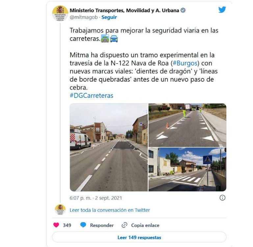Open the dragon teeth road markings photo
Viewport: 253px width, 247px height.
click(x=187, y=125)
